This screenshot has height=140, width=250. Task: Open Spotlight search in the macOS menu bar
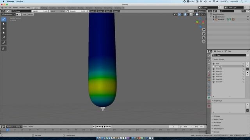[x=241, y=2]
